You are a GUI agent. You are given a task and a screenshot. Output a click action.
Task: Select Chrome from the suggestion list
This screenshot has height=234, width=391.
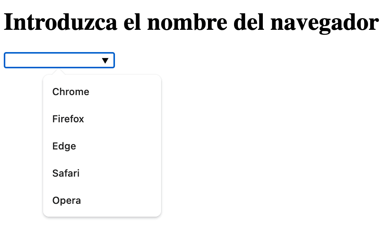(71, 92)
